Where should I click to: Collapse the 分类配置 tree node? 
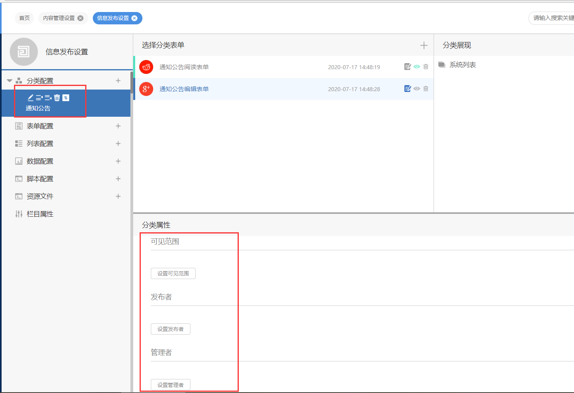10,81
